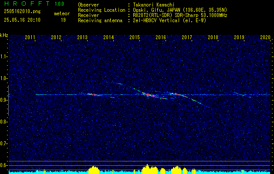This screenshot has height=174, width=274.
Task: Click the 0.6 kHz frequency label
Action: tap(3, 165)
